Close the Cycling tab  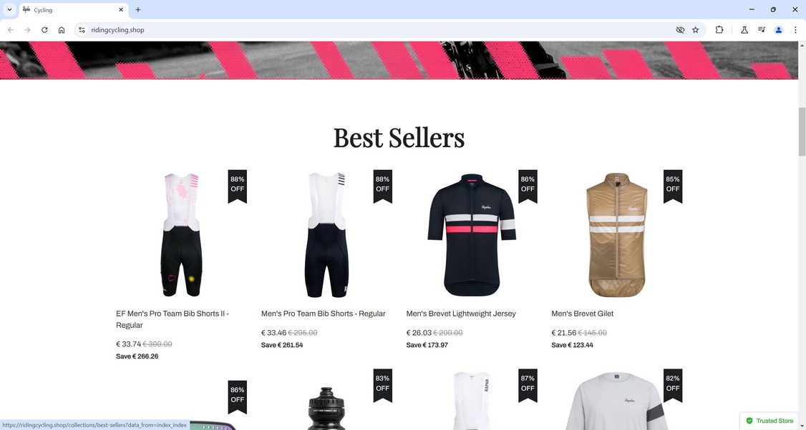121,10
